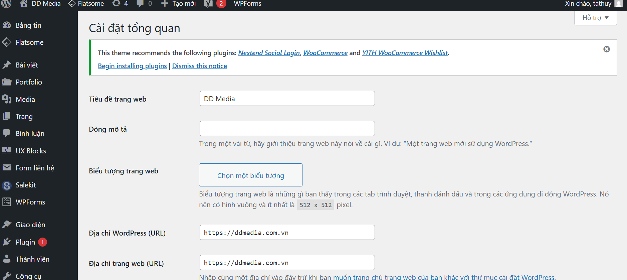627x280 pixels.
Task: Click the user avatar beside tathuy
Action: [619, 4]
